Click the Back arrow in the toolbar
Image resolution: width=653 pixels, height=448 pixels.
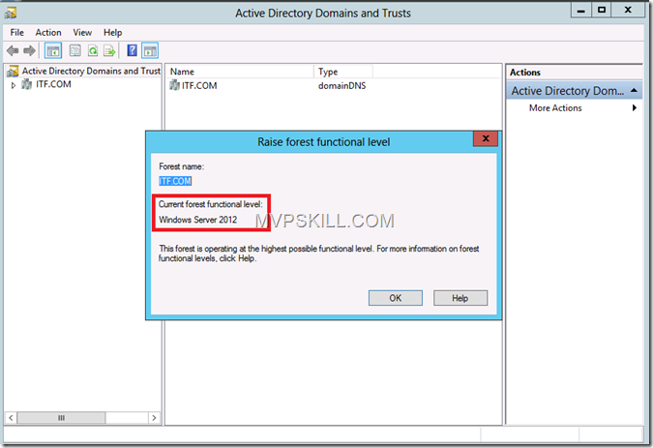[x=13, y=50]
